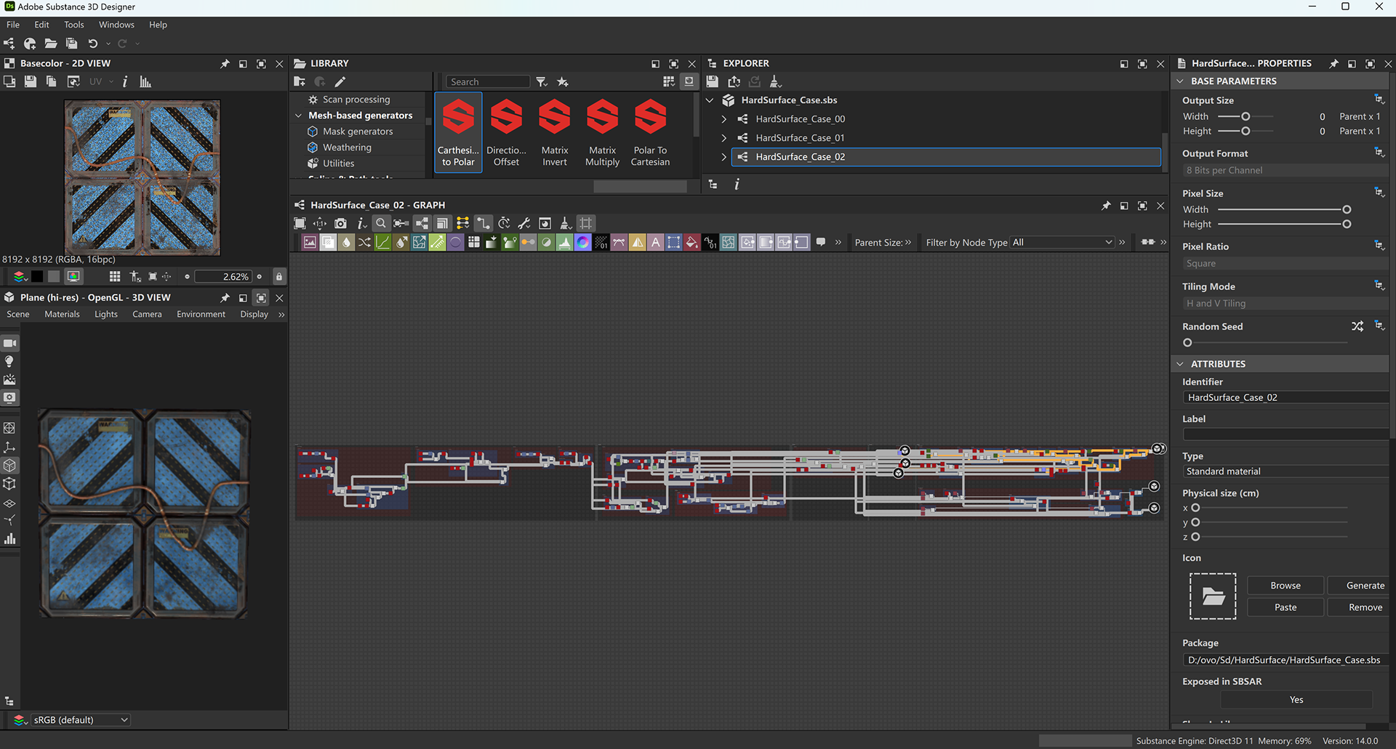Collapse Mesh-based generators in Library
Screen dimensions: 1396x749
(x=298, y=116)
